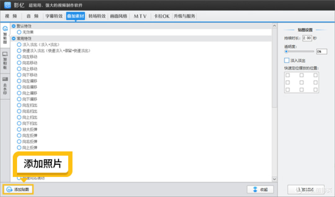Tick the bottom-center quick position checkbox
Screen dimensions: 335x197
(x=301, y=90)
